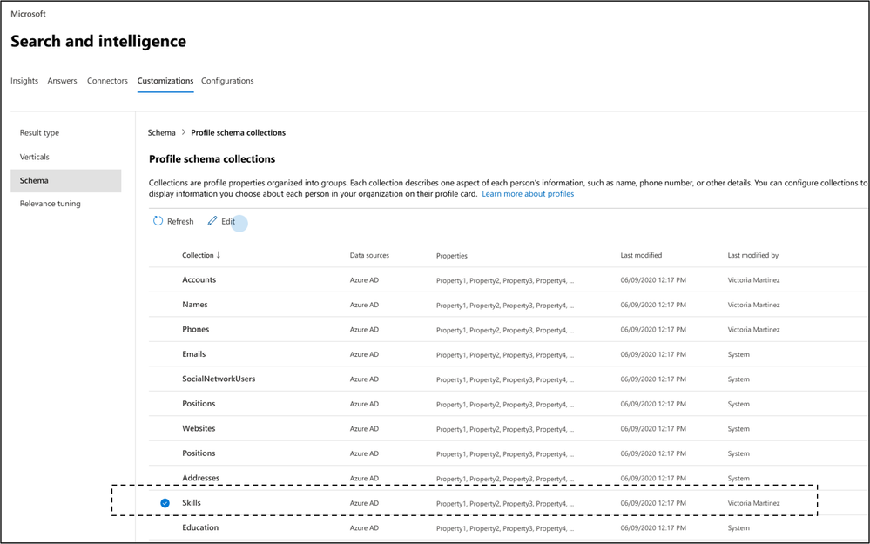Open the Accounts collection row
Screen dimensions: 870x544
[199, 280]
